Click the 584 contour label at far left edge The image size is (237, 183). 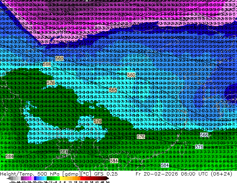[x=9, y=156]
